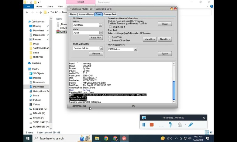Viewport: 237px width, 142px height.
Task: Open File Explorer icon on taskbar
Action: [97, 138]
